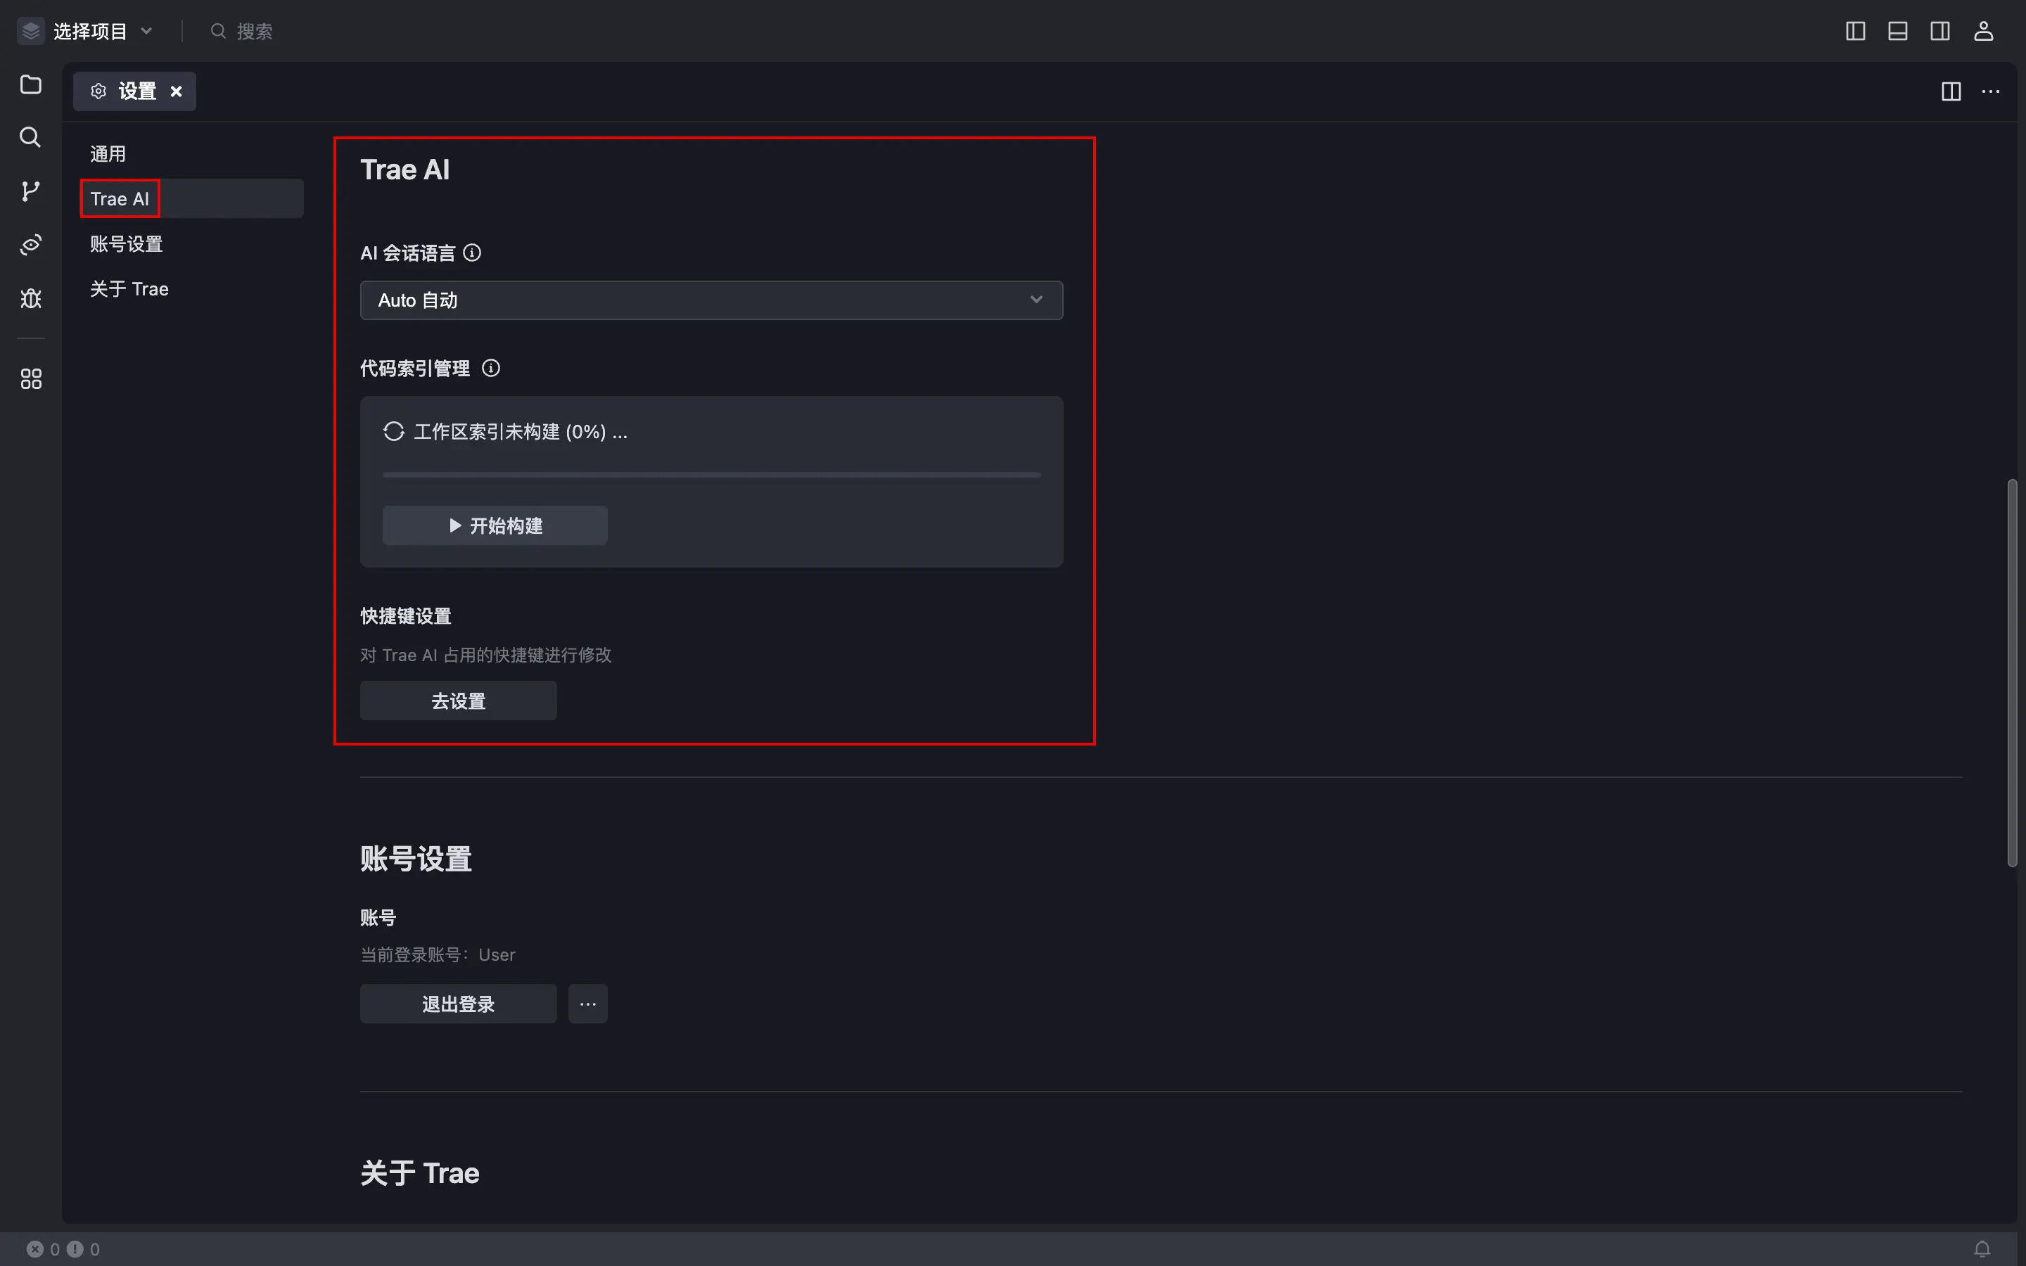The image size is (2026, 1266).
Task: Open the file explorer sidebar icon
Action: click(31, 84)
